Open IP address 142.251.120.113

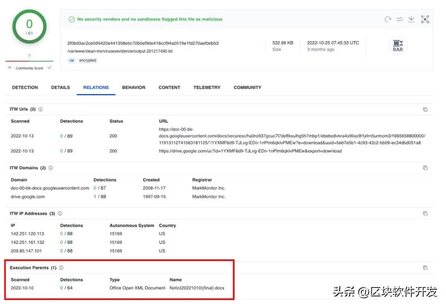click(x=27, y=234)
